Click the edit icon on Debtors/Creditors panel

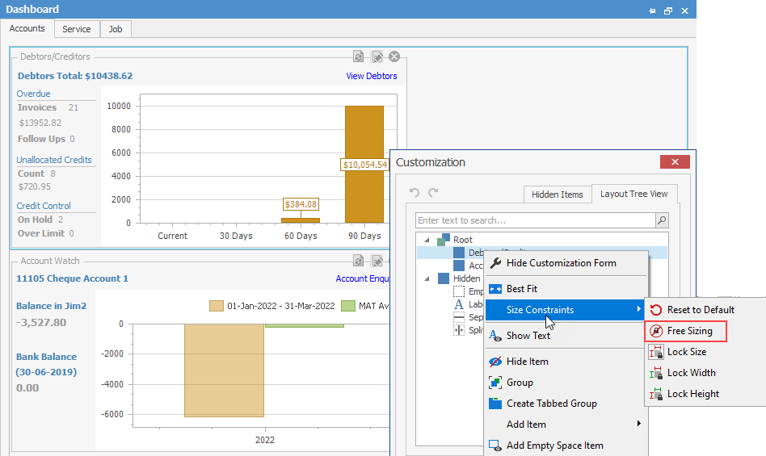point(377,56)
